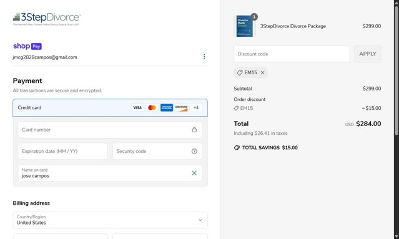Focus the Card number field

pos(110,130)
